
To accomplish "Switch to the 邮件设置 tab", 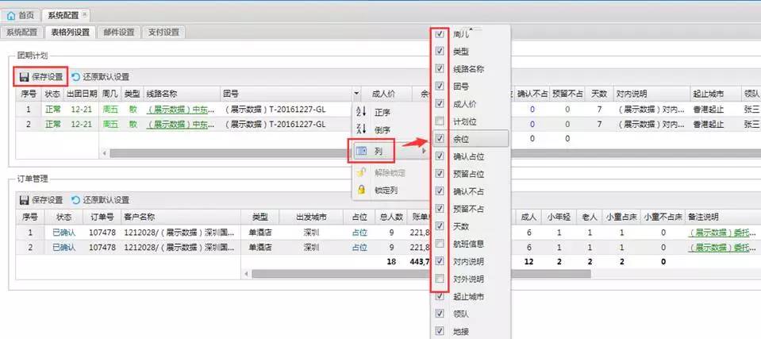I will pyautogui.click(x=118, y=33).
